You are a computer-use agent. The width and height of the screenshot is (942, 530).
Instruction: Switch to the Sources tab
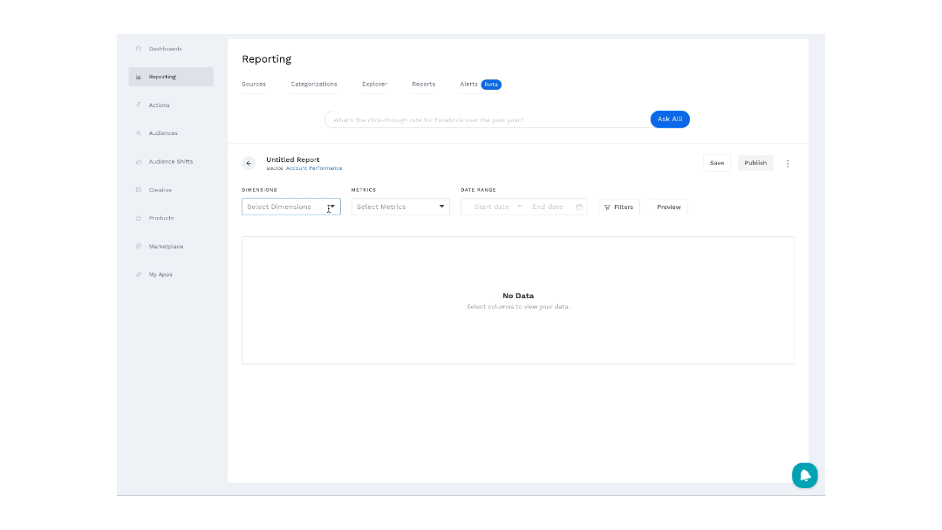click(x=254, y=85)
